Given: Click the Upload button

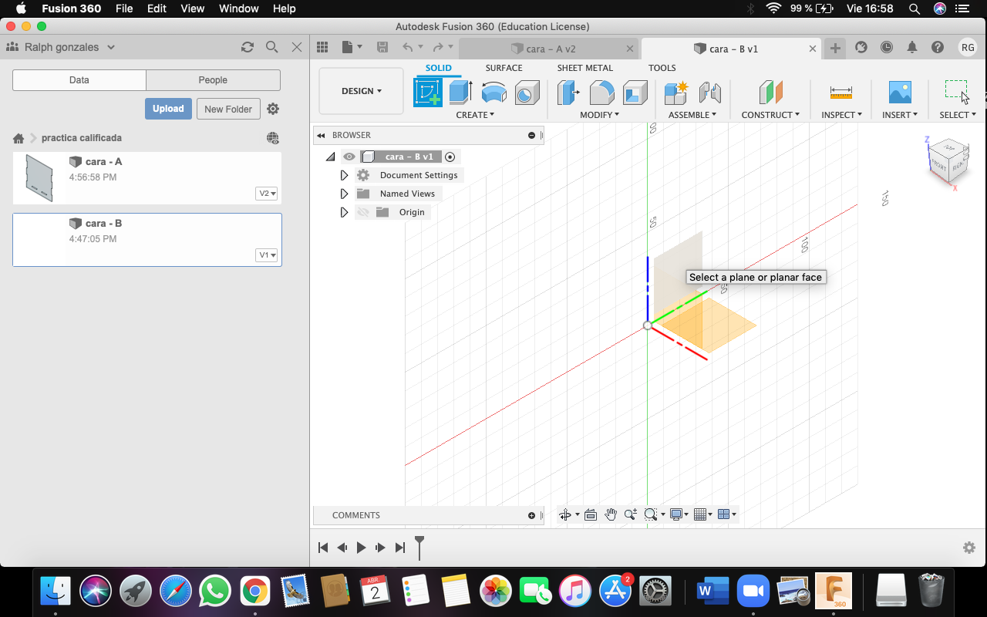Looking at the screenshot, I should pos(168,109).
